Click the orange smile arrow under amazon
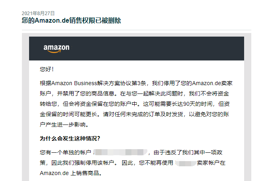This screenshot has height=181, width=270. (x=54, y=51)
